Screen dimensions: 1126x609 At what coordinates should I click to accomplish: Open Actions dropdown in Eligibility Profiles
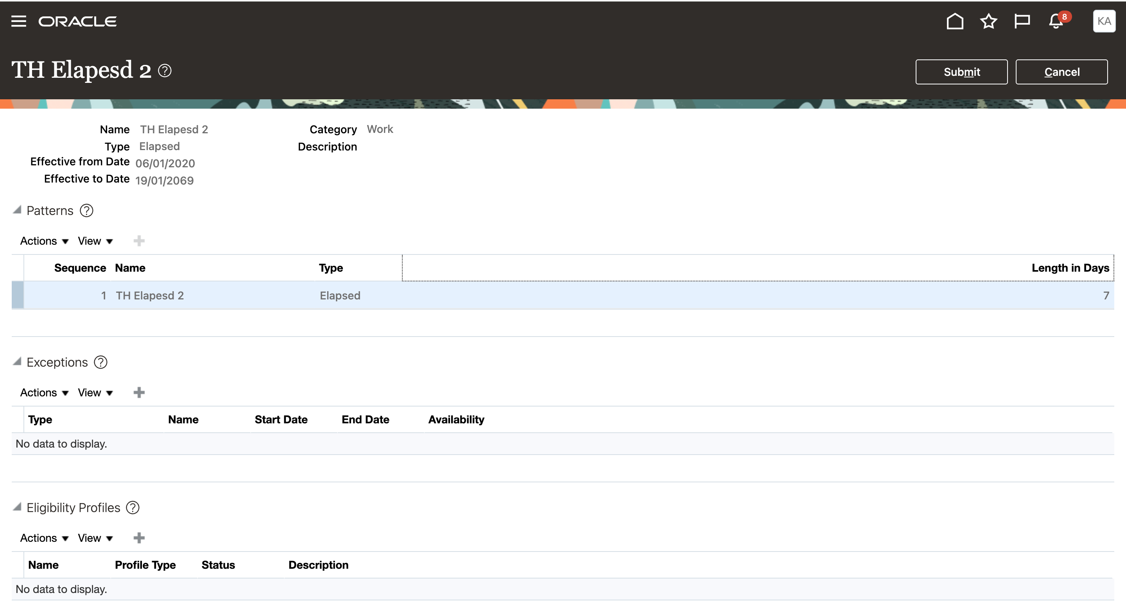(44, 538)
